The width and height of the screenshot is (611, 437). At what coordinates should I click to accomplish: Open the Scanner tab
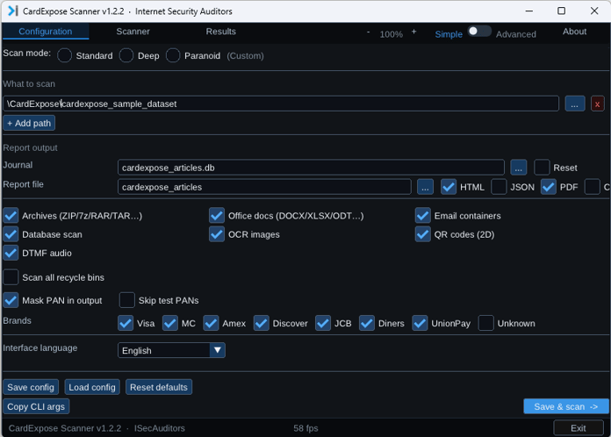pyautogui.click(x=133, y=32)
